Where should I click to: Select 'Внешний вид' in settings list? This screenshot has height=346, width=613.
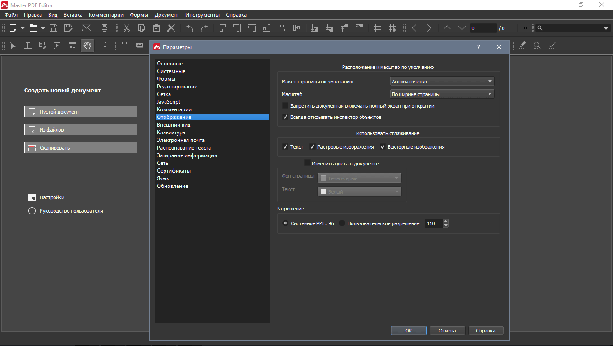[x=174, y=125]
